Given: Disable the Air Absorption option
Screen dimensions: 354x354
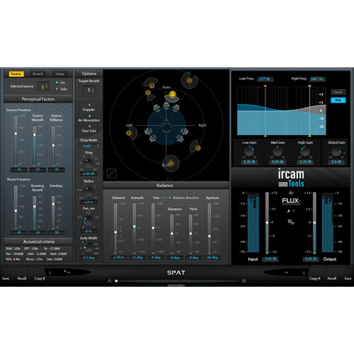Looking at the screenshot, I should pos(89,116).
